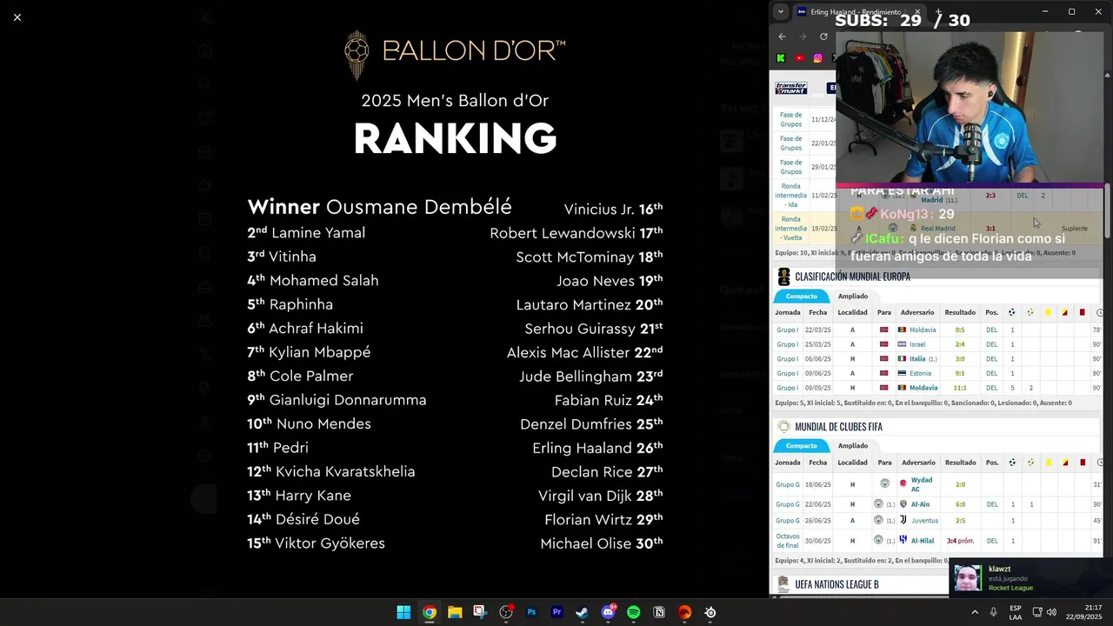Open the 11:1 result against Moldavia
This screenshot has width=1113, height=626.
pyautogui.click(x=960, y=388)
